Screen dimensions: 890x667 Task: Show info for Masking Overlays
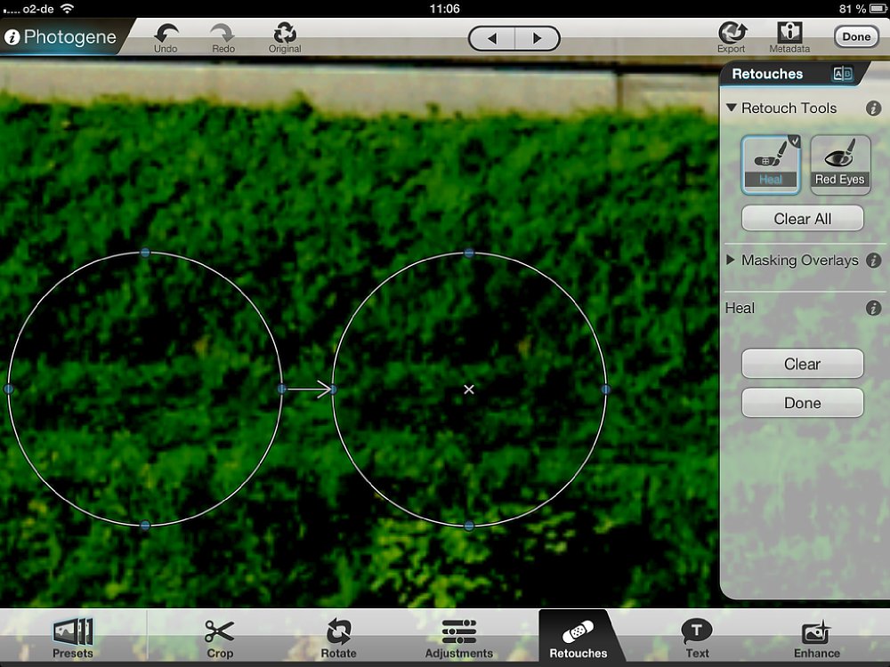point(874,261)
